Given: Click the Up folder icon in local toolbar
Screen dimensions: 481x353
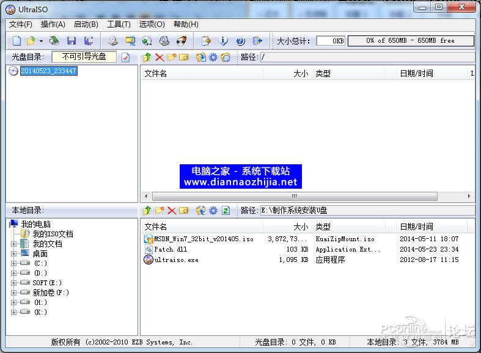Looking at the screenshot, I should pos(147,211).
